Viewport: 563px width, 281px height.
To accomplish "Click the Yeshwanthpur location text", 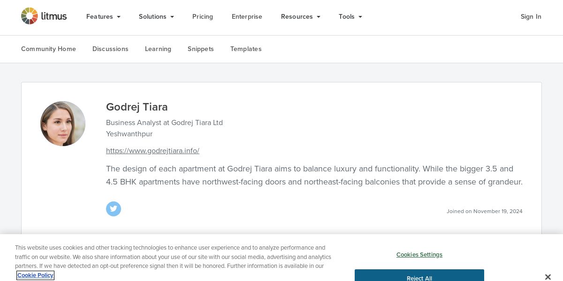I will point(129,134).
